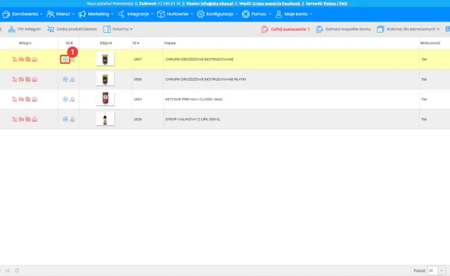Click Allegro house icon in first CHRUPKI row
The image size is (450, 276).
pos(35,59)
